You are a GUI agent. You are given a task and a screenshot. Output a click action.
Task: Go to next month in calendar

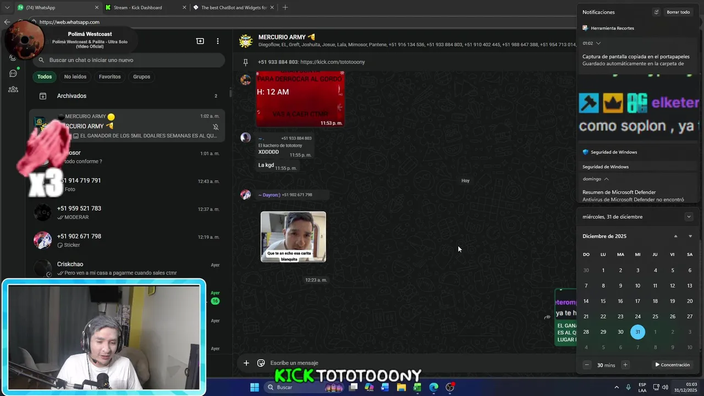click(690, 236)
